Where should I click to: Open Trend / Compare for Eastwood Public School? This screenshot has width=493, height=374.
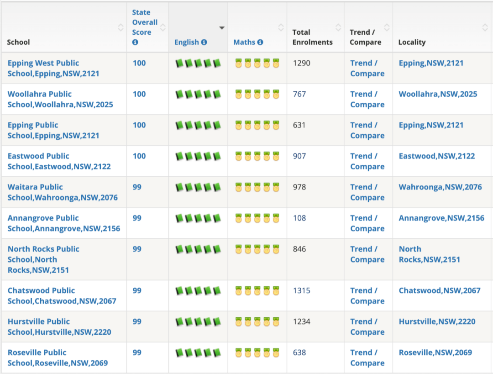(x=367, y=161)
